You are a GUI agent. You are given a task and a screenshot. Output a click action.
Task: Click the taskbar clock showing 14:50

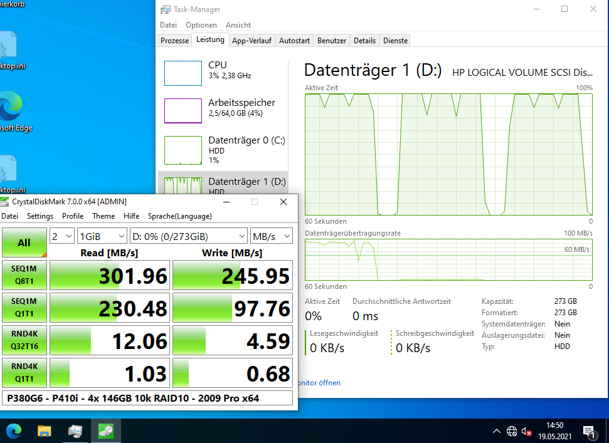(x=554, y=431)
